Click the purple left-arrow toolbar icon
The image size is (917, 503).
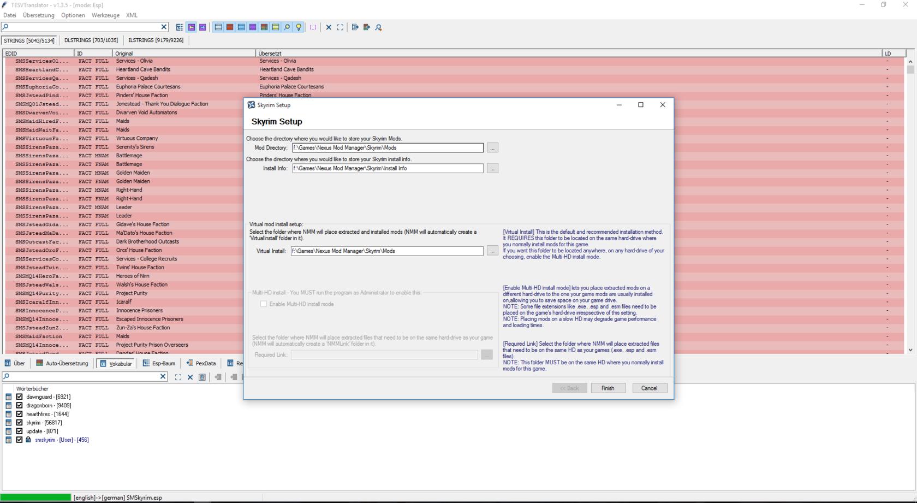click(192, 27)
